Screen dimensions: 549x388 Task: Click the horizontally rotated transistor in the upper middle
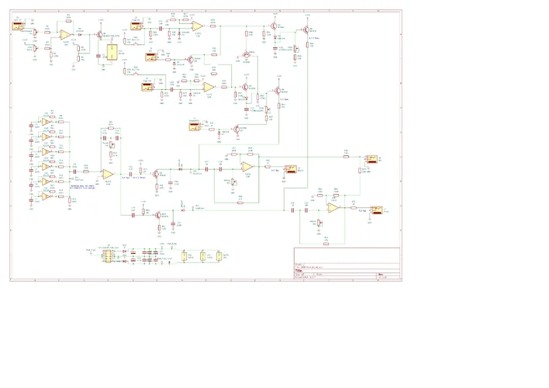(247, 54)
